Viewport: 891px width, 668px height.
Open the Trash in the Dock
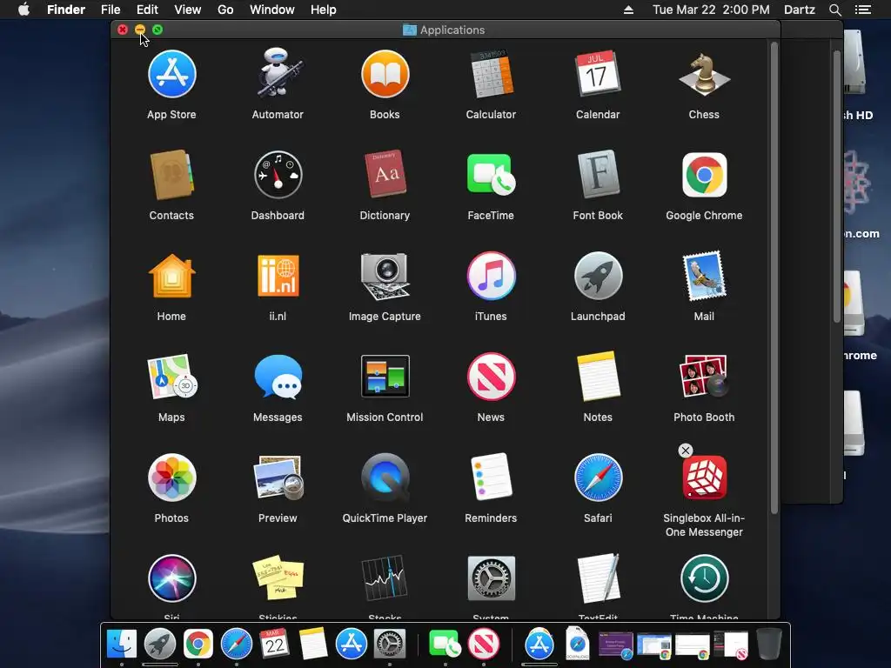[x=769, y=644]
